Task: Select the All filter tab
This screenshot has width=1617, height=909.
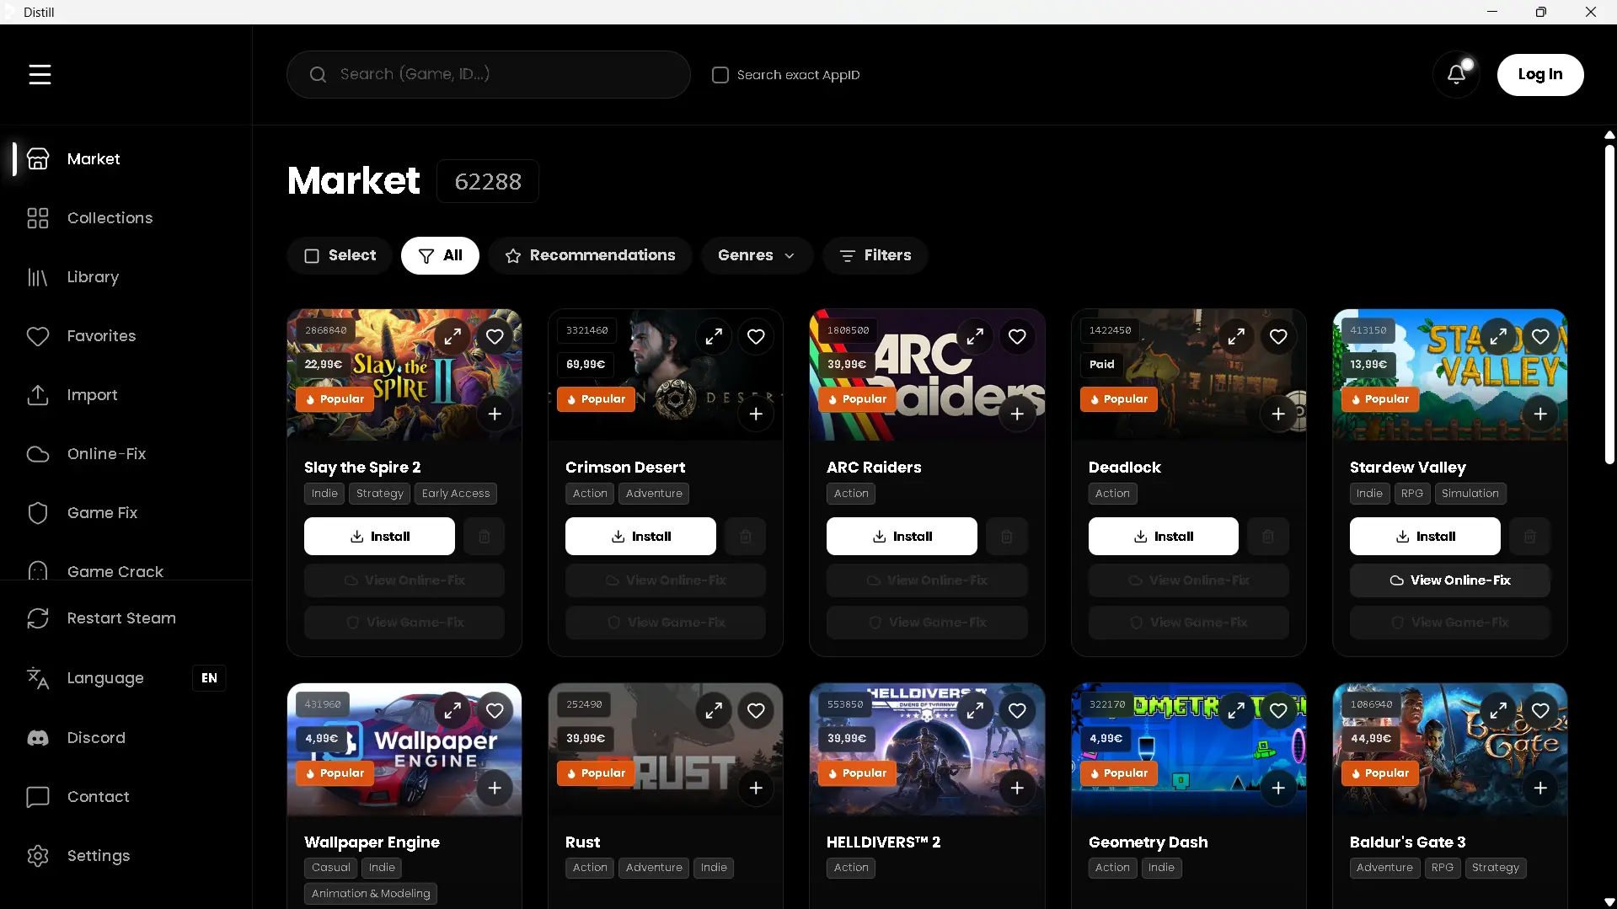Action: tap(440, 255)
